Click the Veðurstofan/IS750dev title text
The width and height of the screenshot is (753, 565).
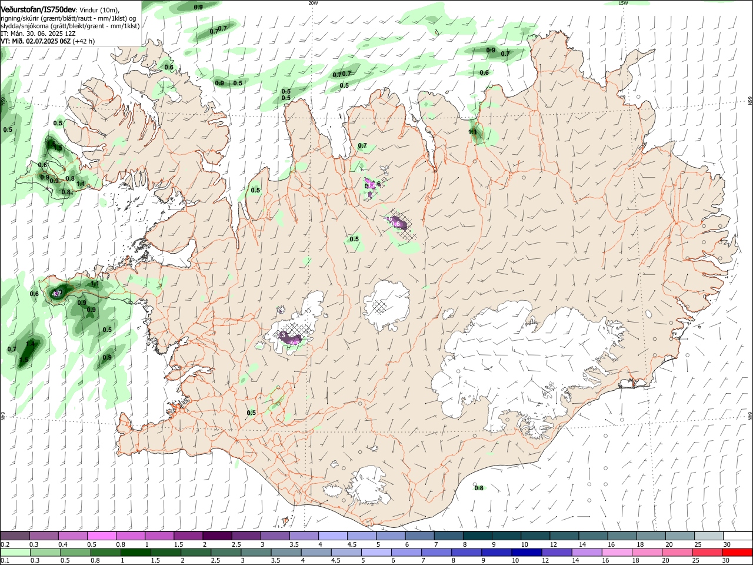click(x=38, y=10)
